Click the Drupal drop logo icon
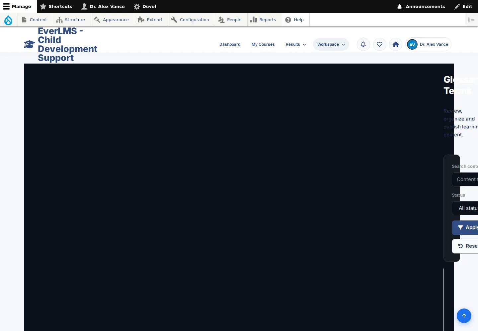The image size is (478, 331). click(8, 20)
